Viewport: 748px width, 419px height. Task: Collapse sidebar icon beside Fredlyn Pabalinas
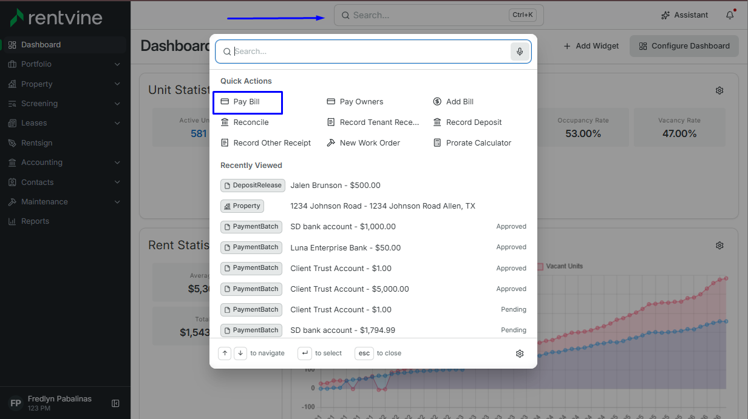(115, 403)
